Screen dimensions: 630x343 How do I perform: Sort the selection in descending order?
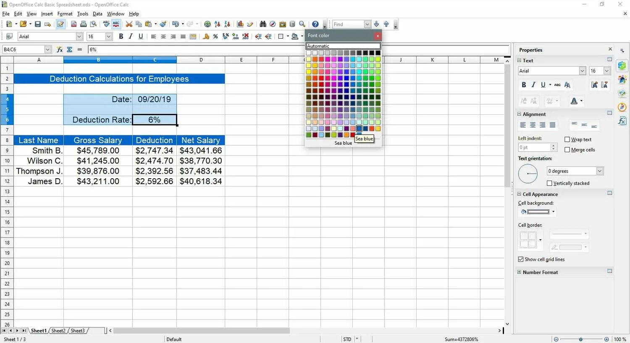[227, 24]
